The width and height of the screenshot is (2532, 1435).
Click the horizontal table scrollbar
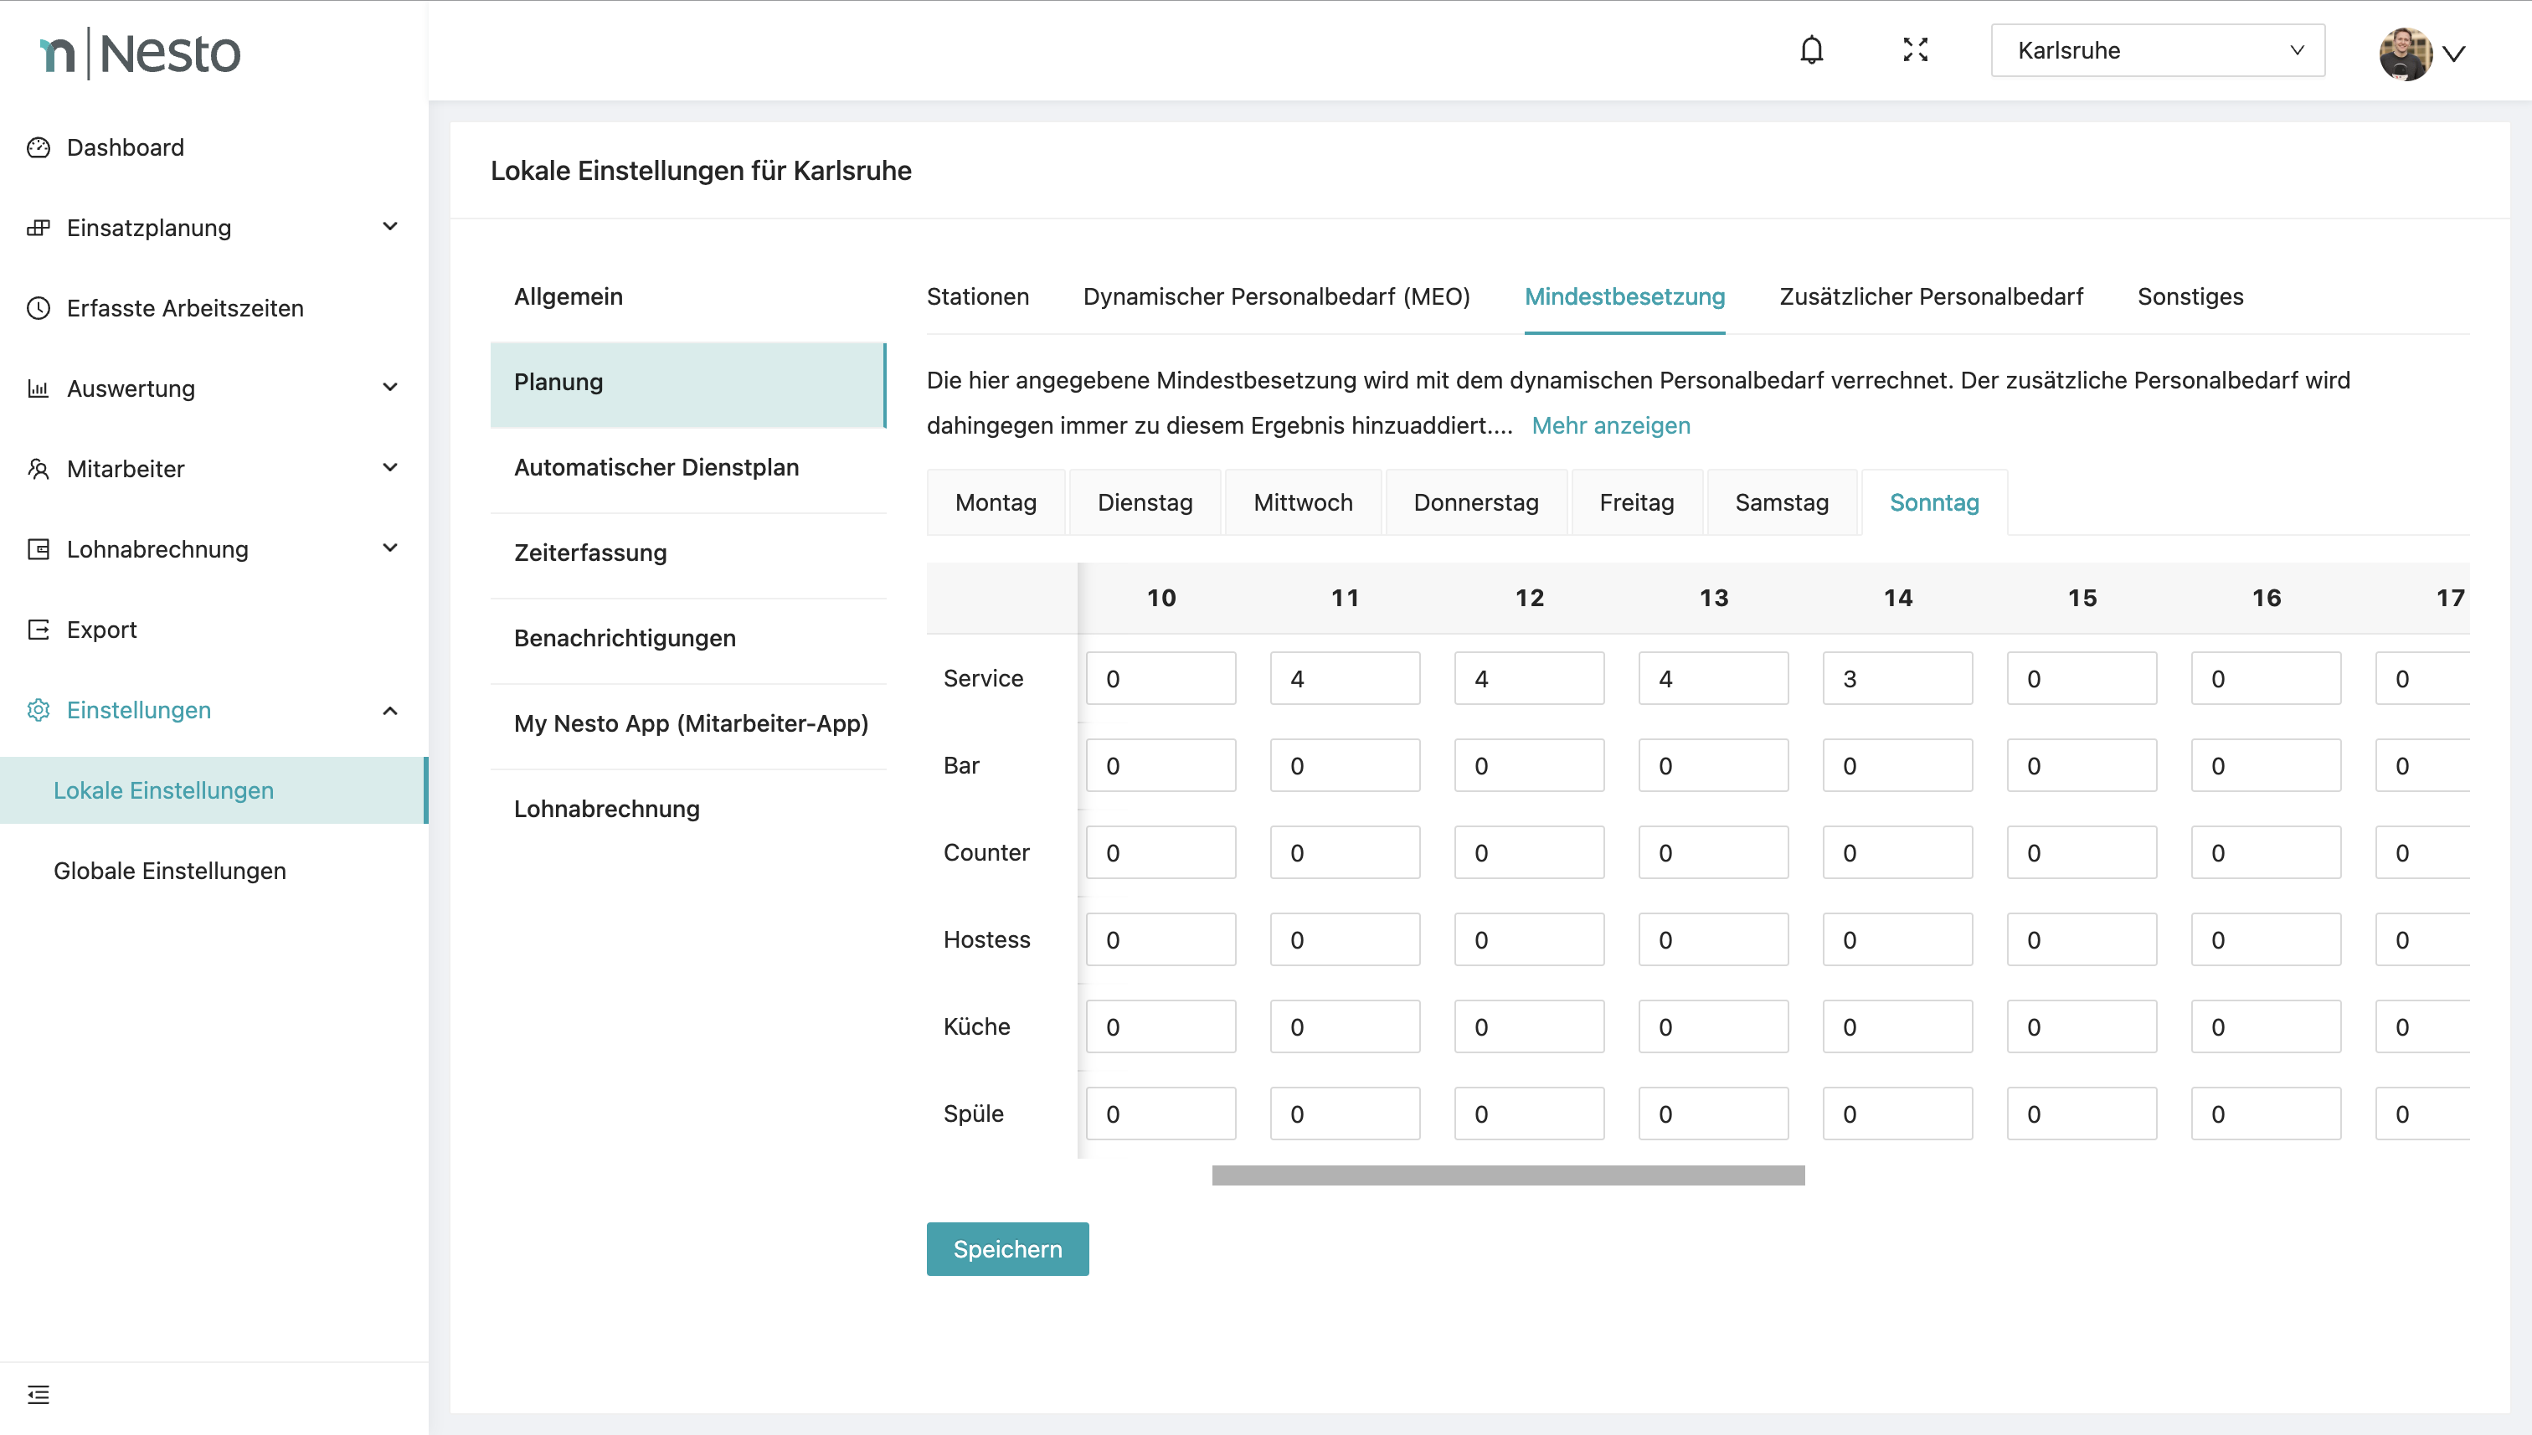click(1507, 1175)
